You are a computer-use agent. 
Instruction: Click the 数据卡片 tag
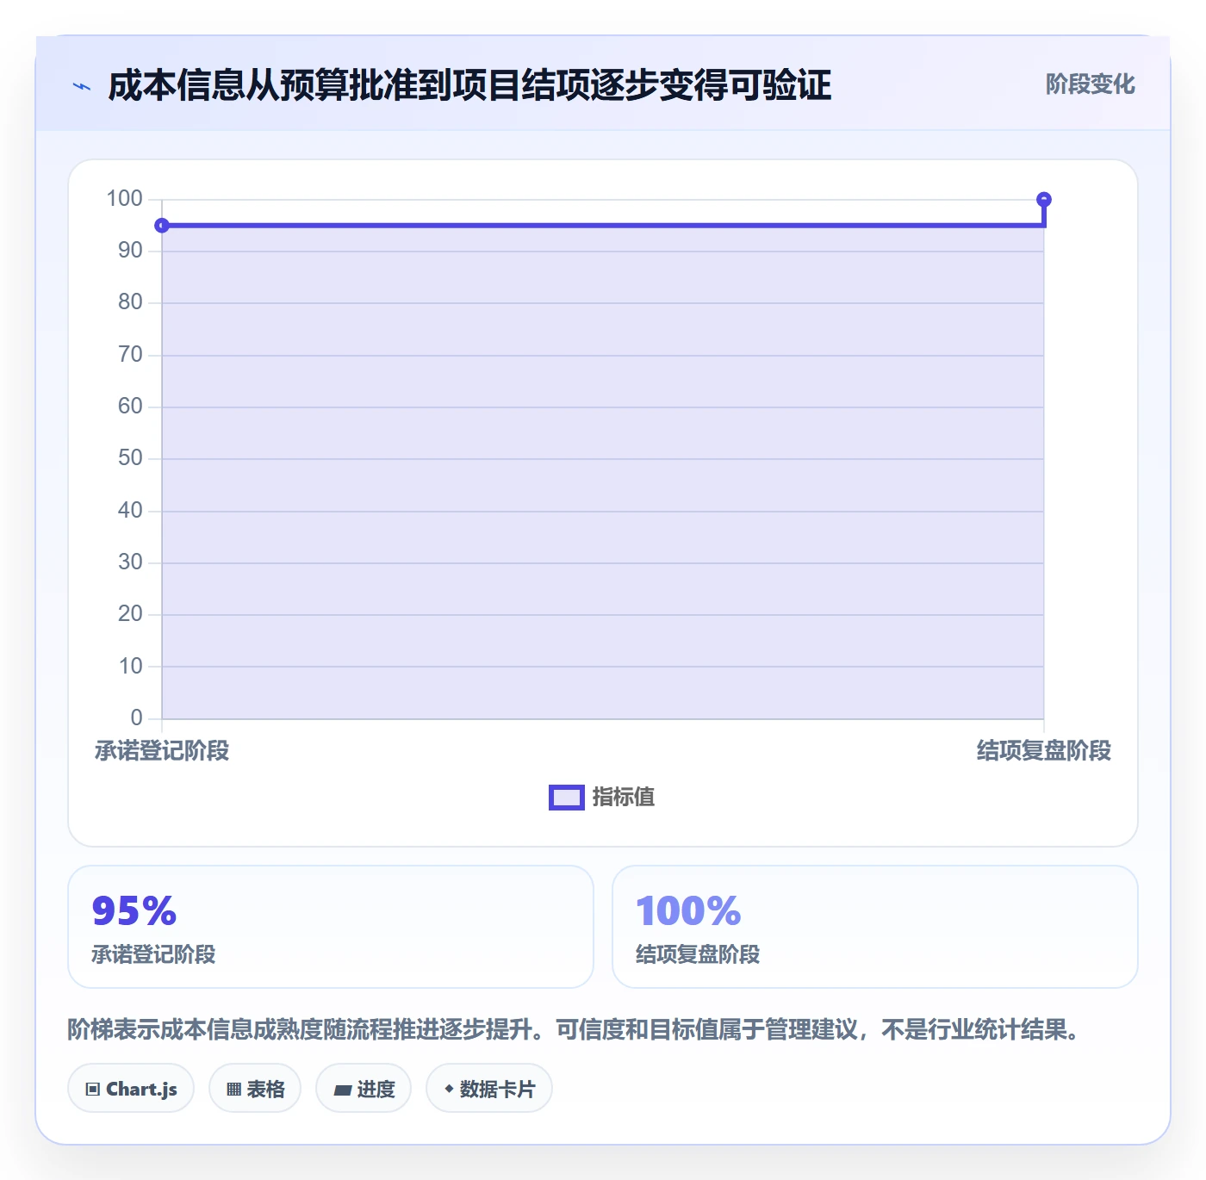tap(489, 1089)
